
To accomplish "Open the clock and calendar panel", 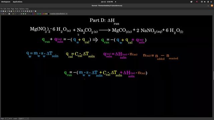I will (x=107, y=2).
